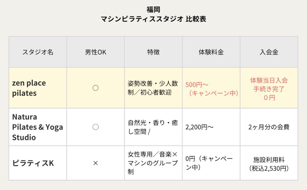Select the 2ヶ月分の会費 enrollment fee cell
This screenshot has width=307, height=190.
[269, 127]
